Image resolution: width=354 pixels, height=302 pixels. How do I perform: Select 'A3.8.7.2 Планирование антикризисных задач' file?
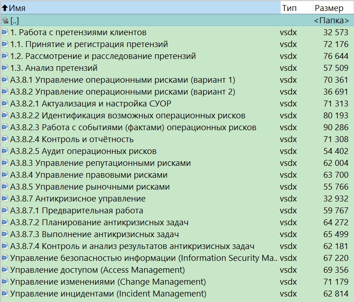(x=99, y=223)
